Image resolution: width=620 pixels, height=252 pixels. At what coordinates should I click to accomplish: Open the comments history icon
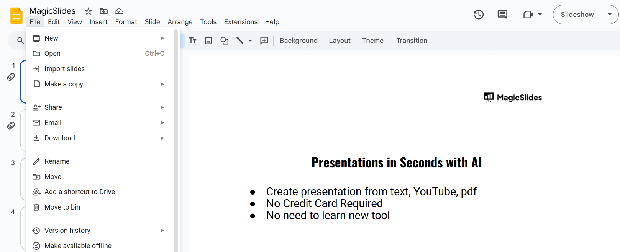(502, 15)
